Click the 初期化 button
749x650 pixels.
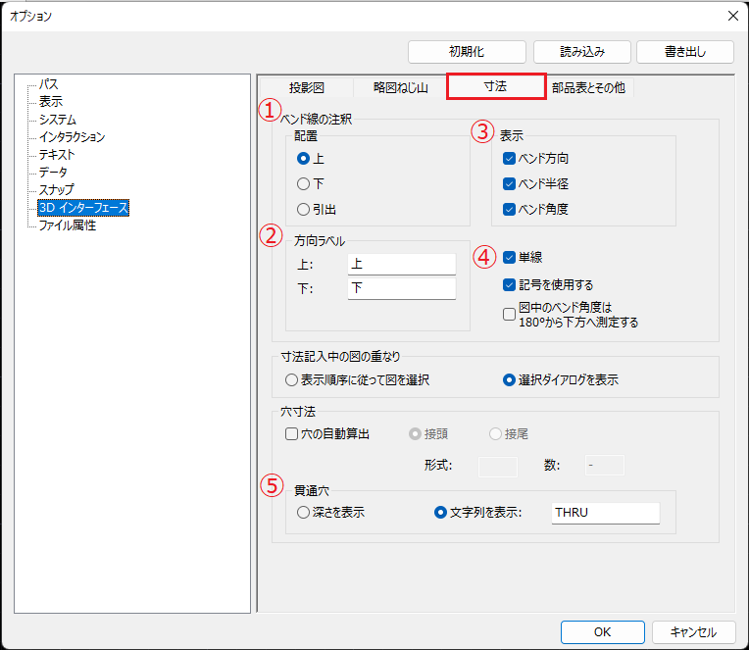click(x=467, y=51)
